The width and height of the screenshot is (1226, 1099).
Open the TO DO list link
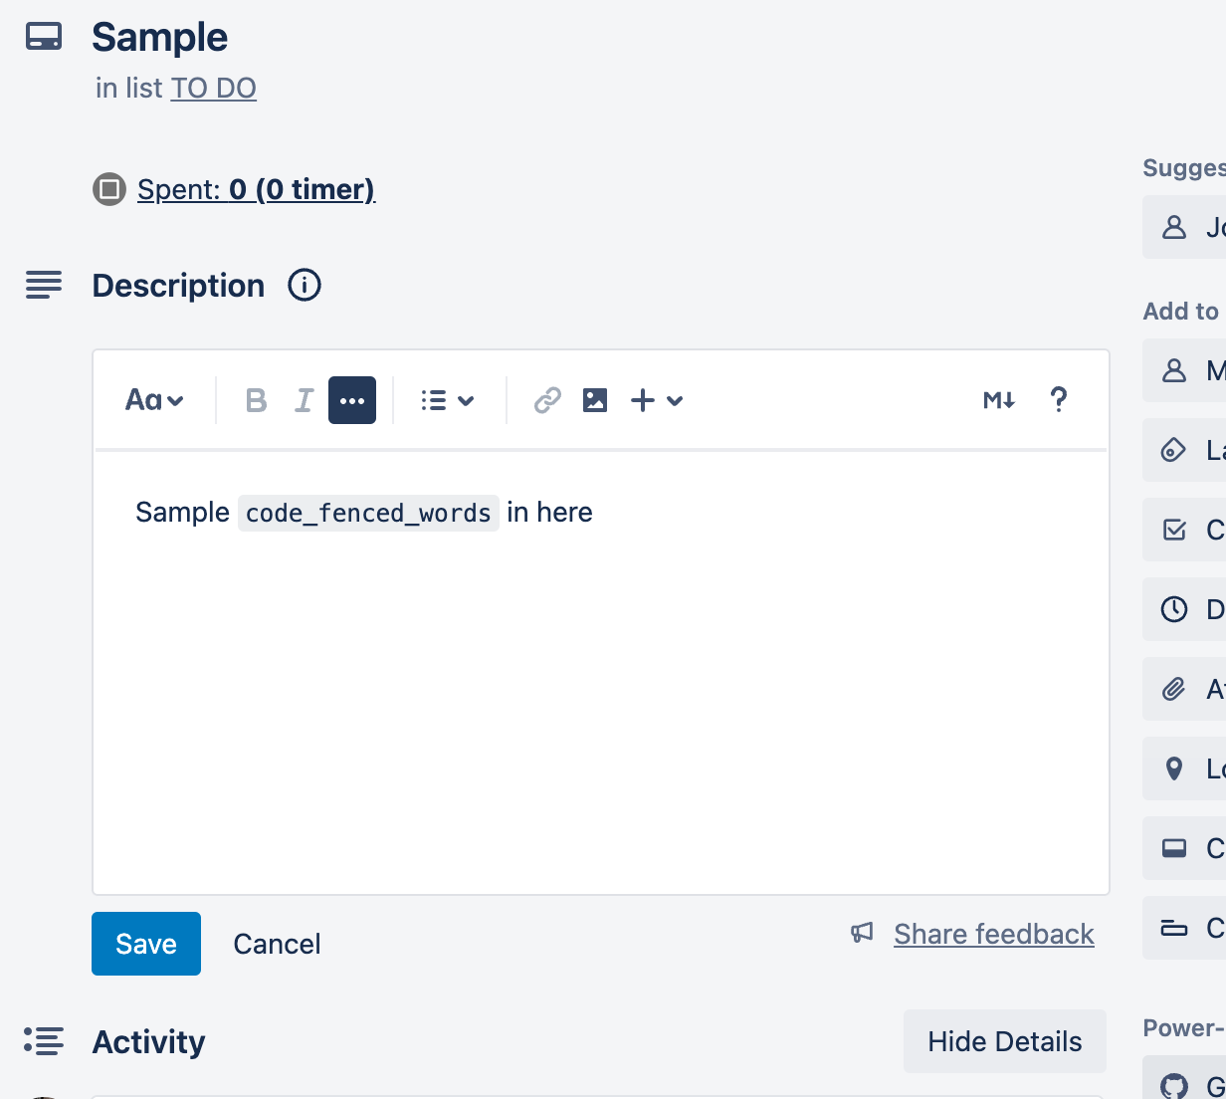click(213, 88)
